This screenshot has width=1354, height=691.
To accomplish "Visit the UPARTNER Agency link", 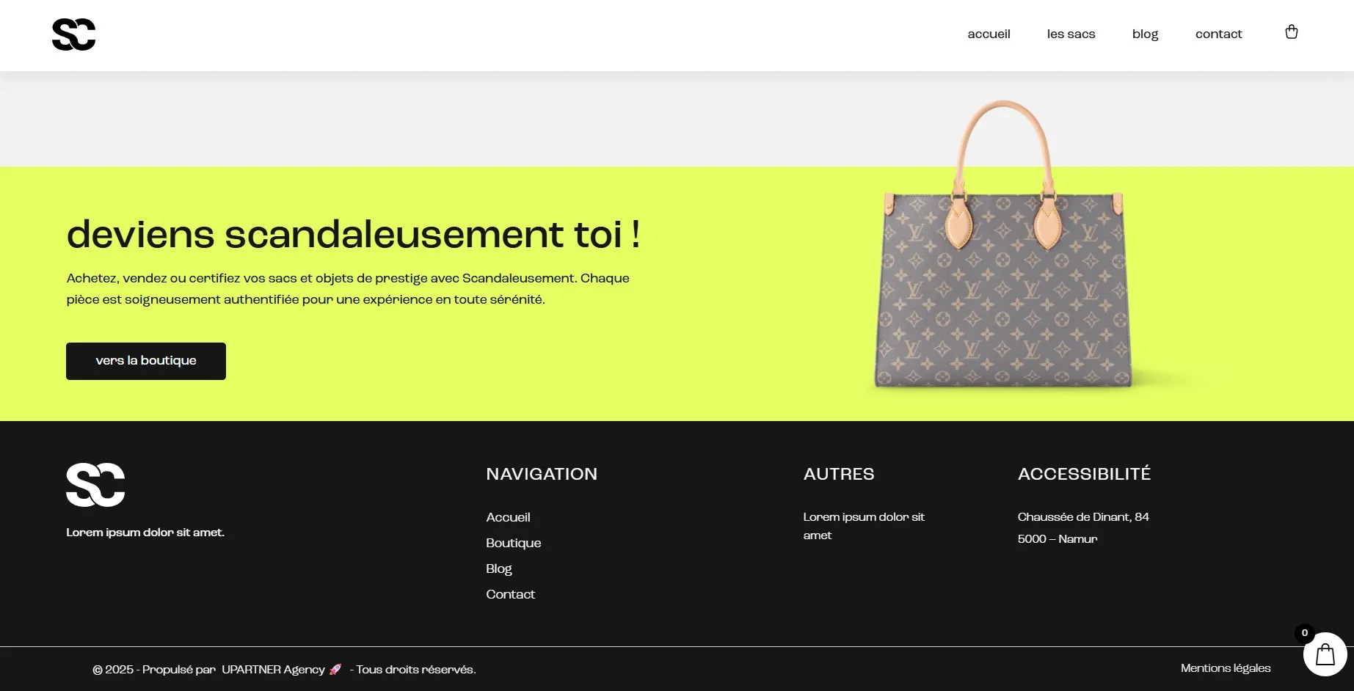I will point(273,669).
